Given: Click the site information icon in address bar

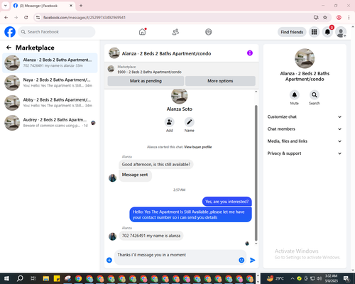Looking at the screenshot, I should tap(38, 18).
